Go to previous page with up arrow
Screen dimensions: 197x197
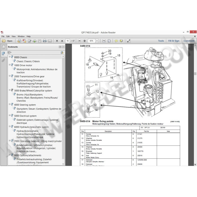click(57, 41)
